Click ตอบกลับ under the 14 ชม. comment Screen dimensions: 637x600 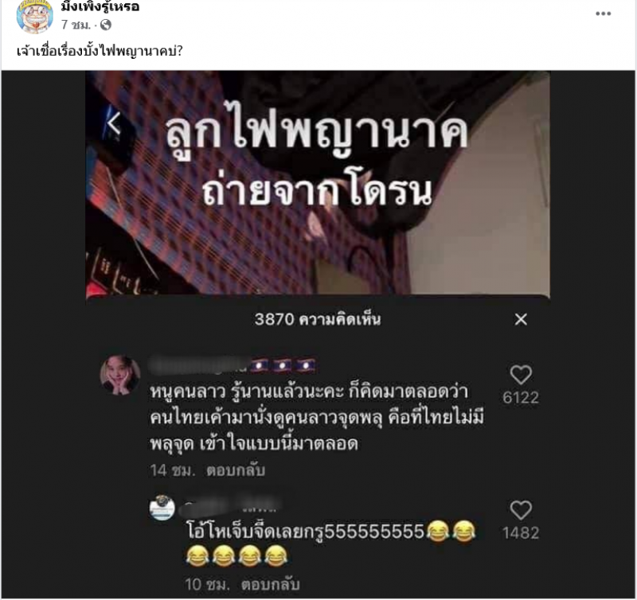point(236,470)
